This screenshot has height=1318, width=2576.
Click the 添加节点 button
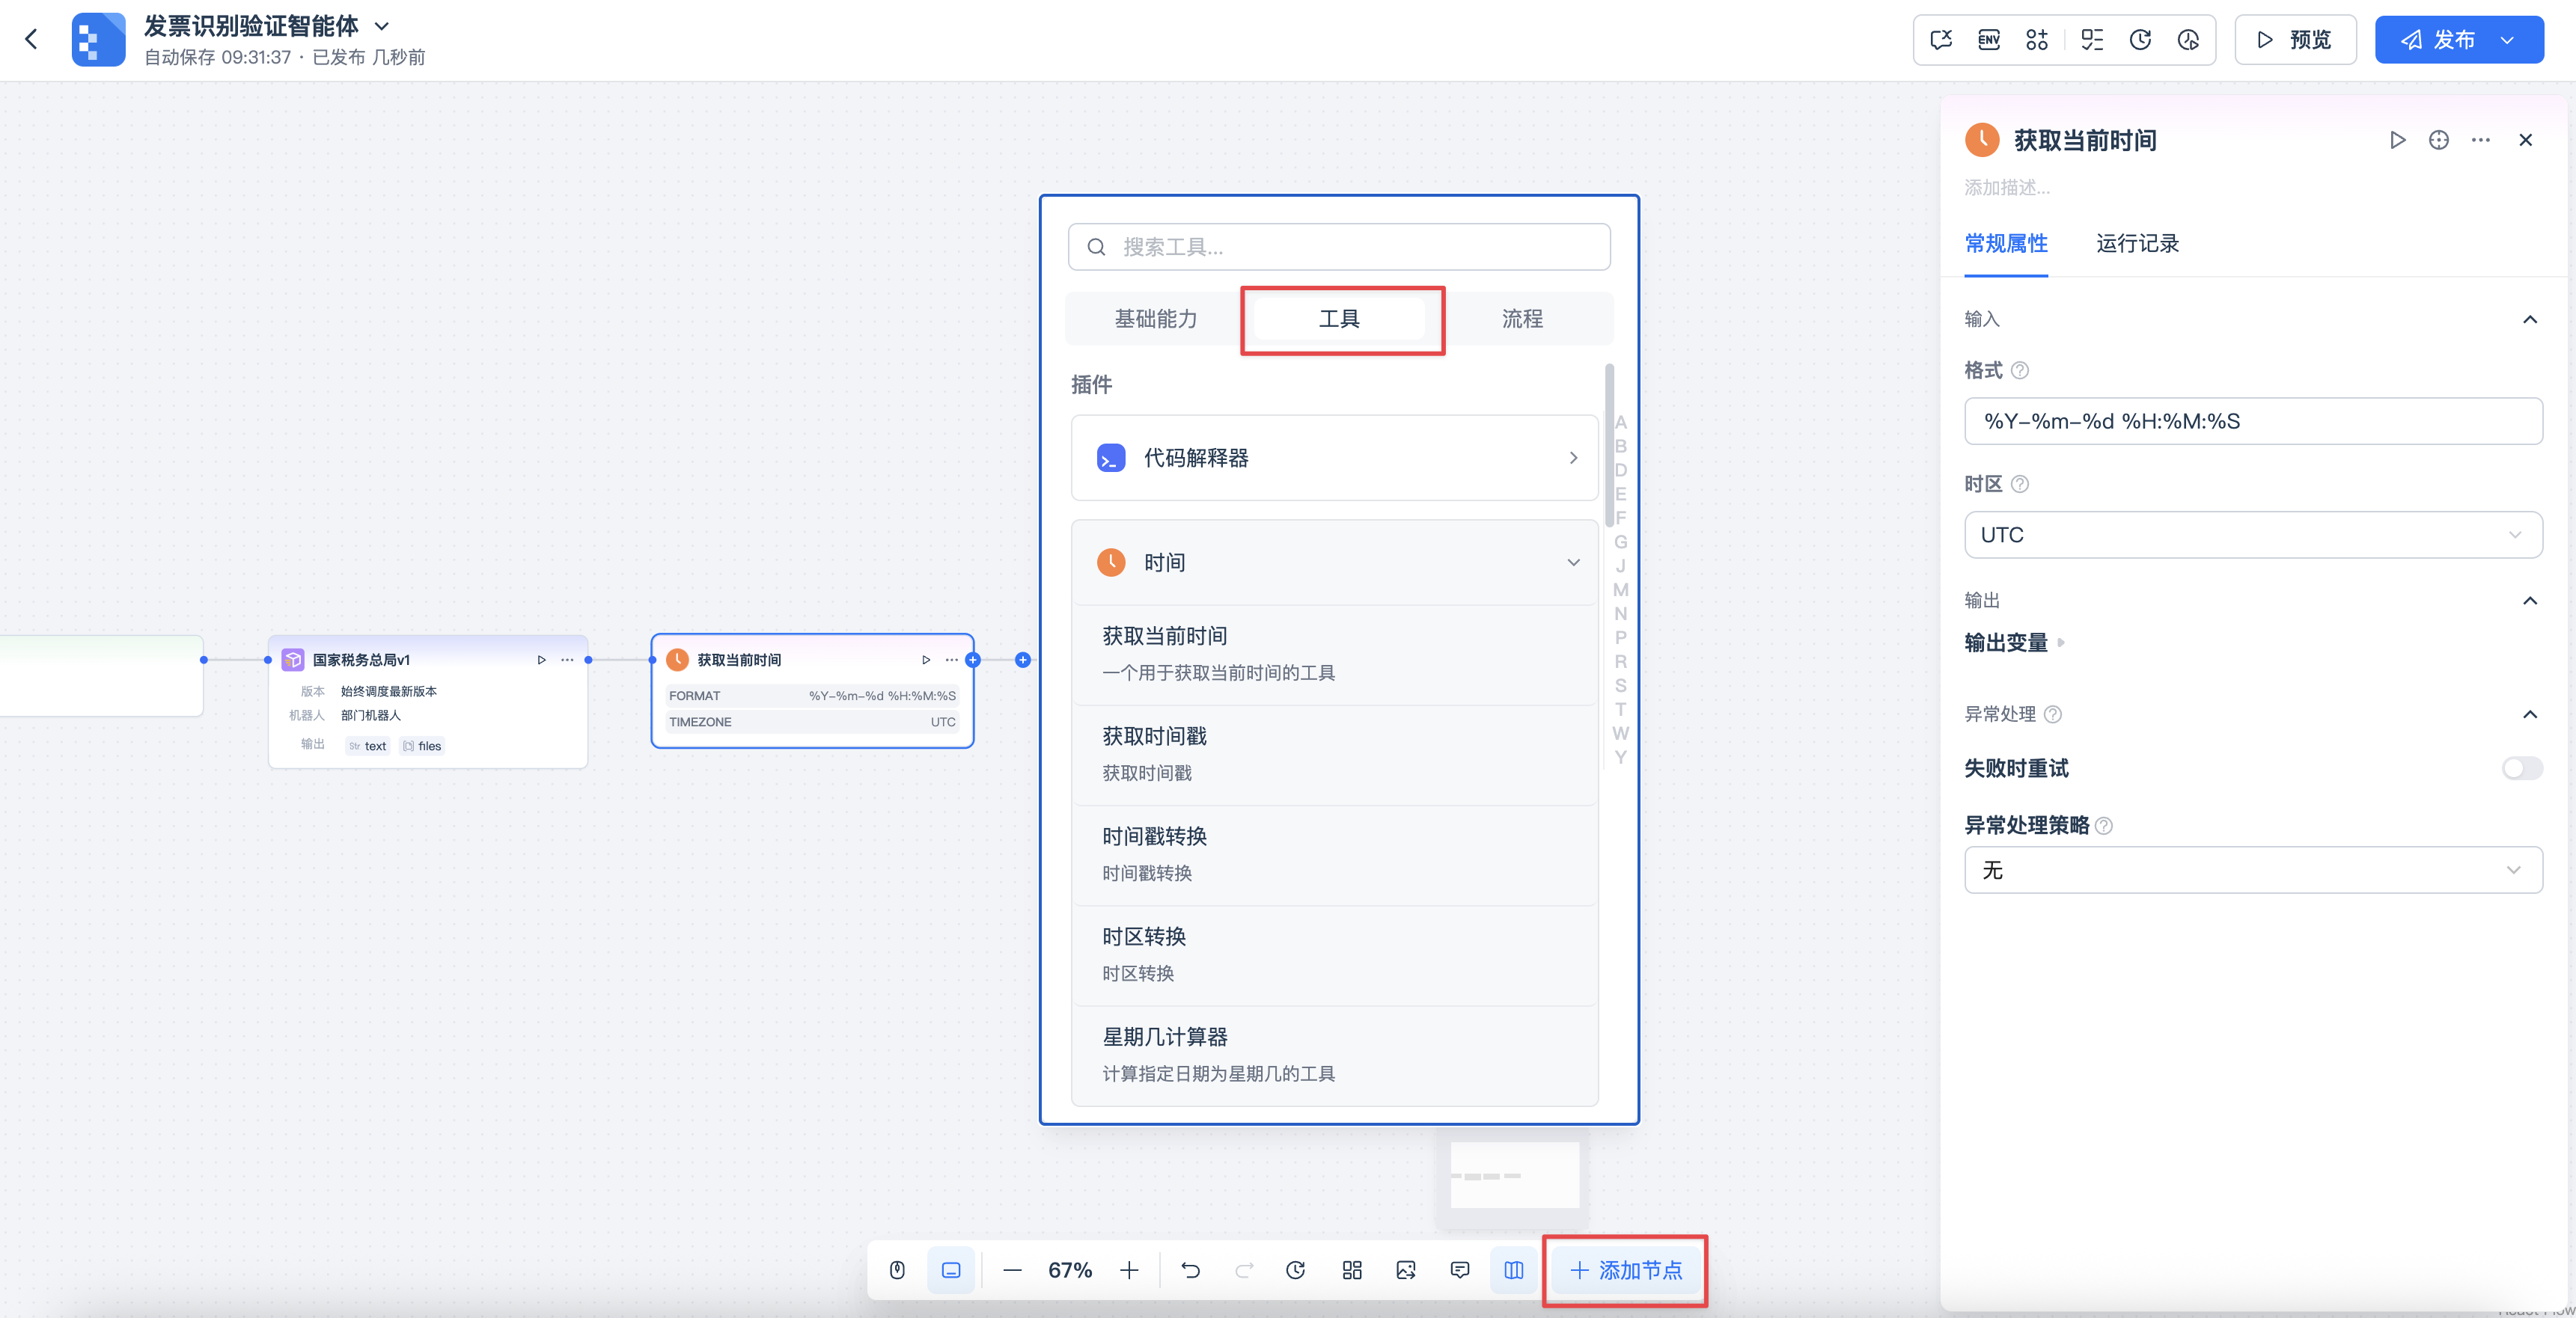click(1625, 1270)
